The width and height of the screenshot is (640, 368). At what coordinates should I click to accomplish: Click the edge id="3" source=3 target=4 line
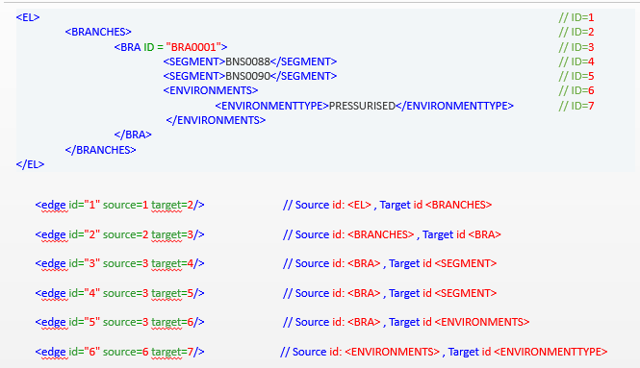[x=120, y=263]
